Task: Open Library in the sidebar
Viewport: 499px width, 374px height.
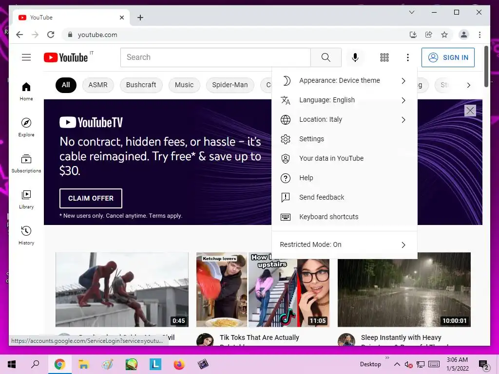Action: tap(26, 199)
